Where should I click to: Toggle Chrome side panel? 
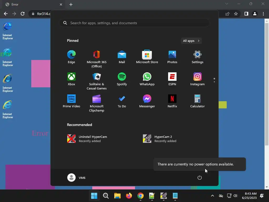click(x=246, y=14)
